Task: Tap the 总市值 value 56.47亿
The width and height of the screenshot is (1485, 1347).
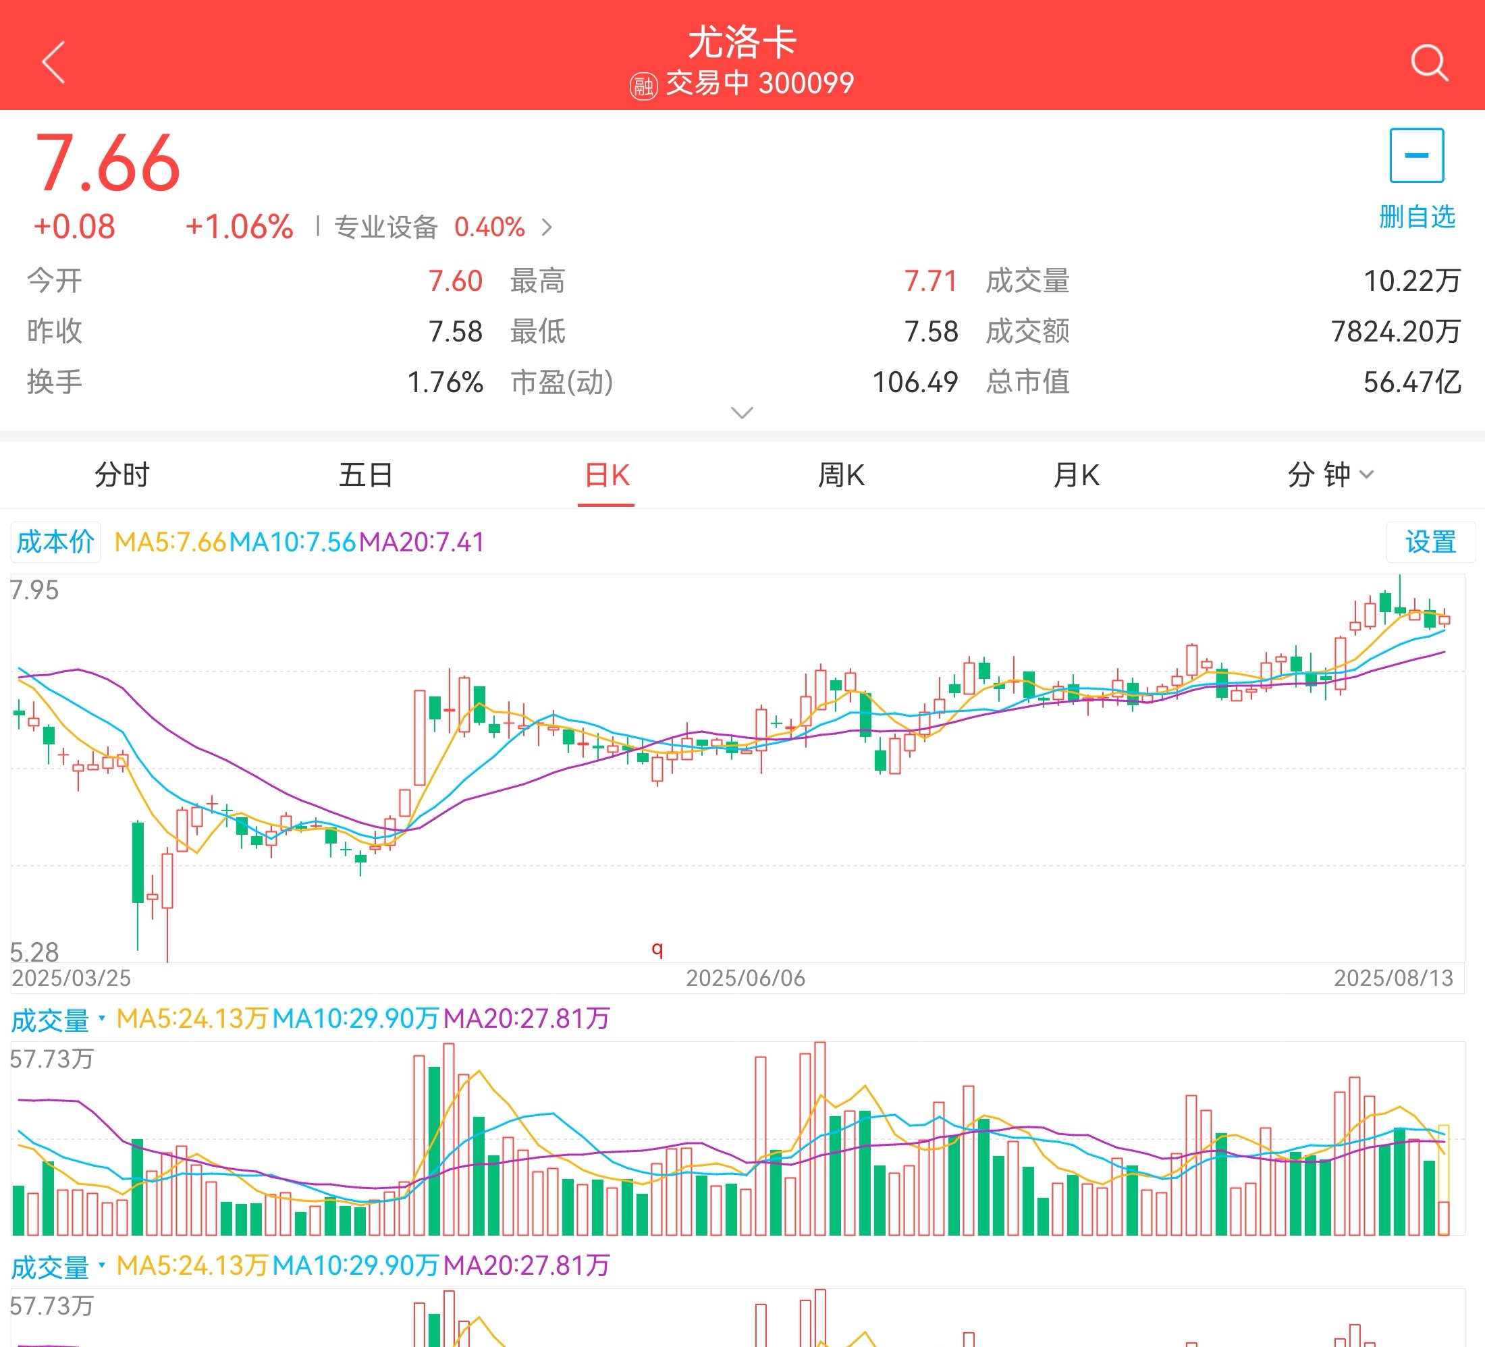Action: (x=1412, y=382)
